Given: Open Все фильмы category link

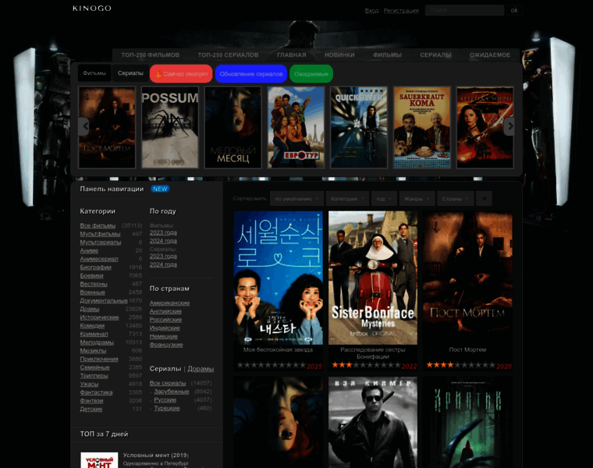Looking at the screenshot, I should 98,225.
